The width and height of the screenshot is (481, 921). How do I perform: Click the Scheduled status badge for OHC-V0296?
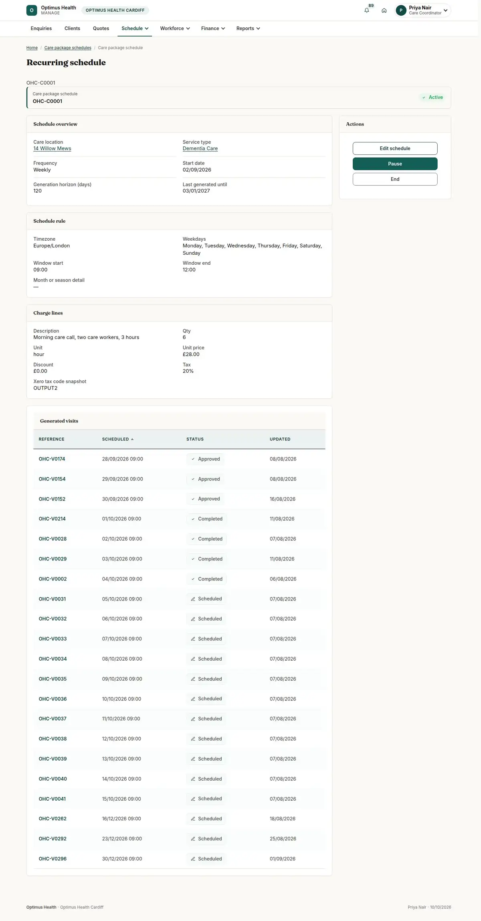206,859
